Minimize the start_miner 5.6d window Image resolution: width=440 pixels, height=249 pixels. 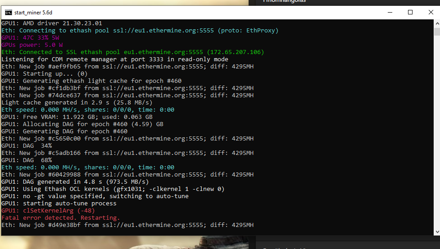coord(390,12)
